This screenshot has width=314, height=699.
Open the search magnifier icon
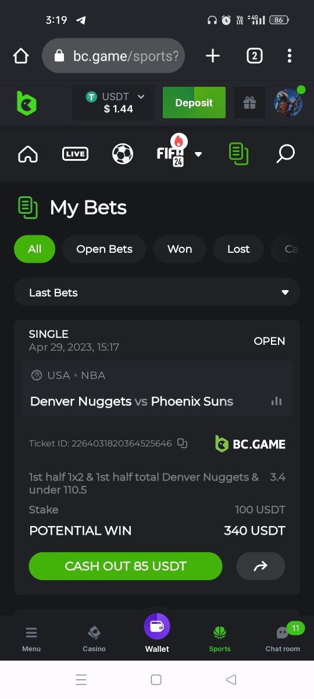coord(286,154)
